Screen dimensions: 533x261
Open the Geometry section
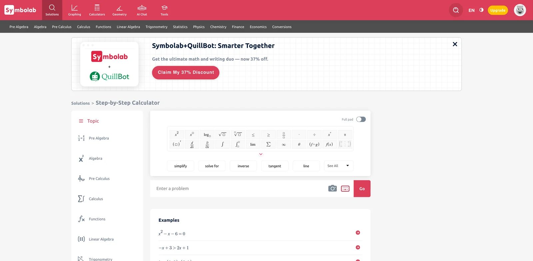(x=120, y=10)
